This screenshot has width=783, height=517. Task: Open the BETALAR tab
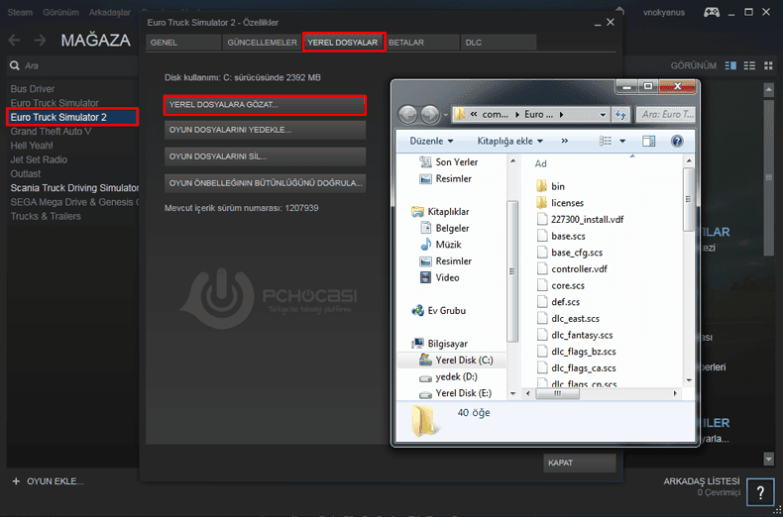(406, 43)
